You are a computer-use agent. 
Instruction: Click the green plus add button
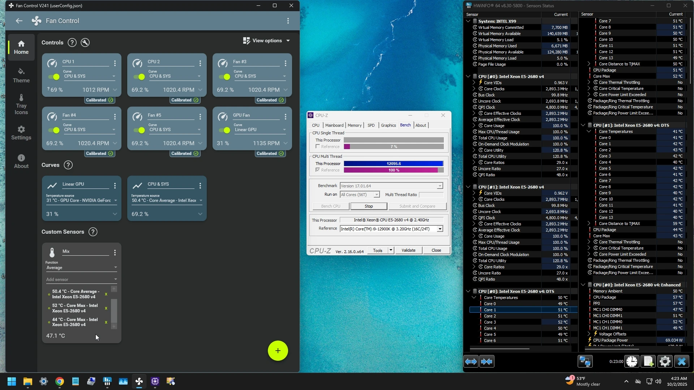click(278, 351)
